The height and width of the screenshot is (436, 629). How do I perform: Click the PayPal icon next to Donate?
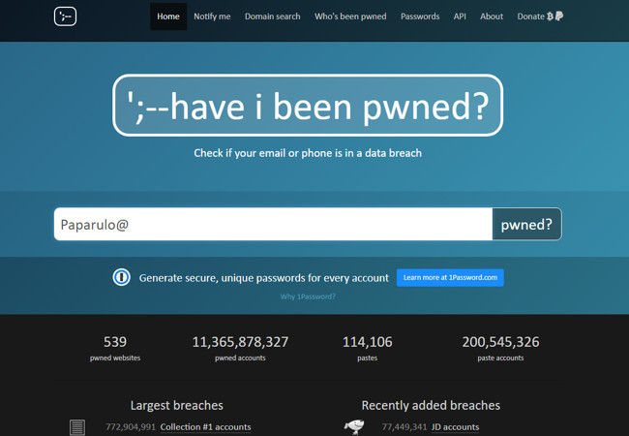click(559, 16)
